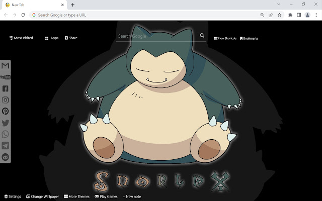322x201 pixels.
Task: Click the zoom magnifier in the address bar
Action: [x=262, y=15]
